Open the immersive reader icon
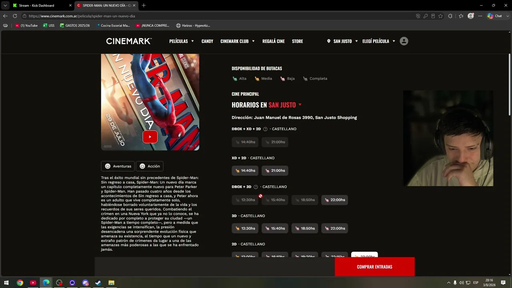The height and width of the screenshot is (288, 512). tap(433, 16)
